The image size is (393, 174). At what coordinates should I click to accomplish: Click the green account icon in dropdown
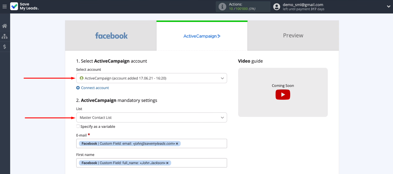(82, 78)
